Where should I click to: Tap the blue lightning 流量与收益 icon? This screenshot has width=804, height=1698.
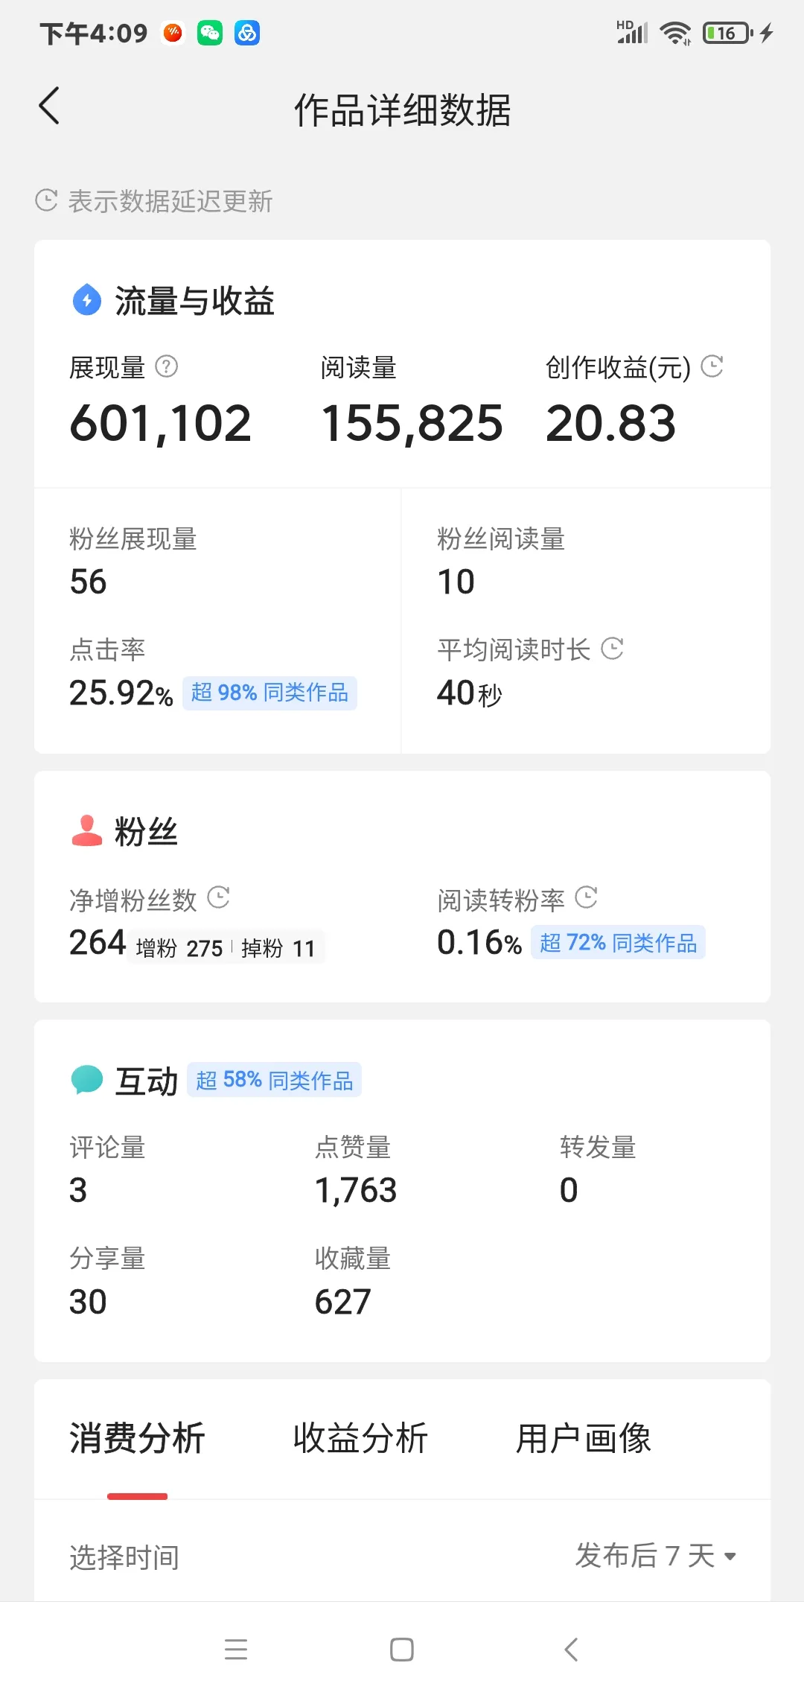coord(87,300)
